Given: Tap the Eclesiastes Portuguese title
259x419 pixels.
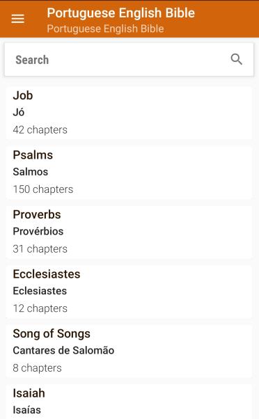Looking at the screenshot, I should (40, 291).
